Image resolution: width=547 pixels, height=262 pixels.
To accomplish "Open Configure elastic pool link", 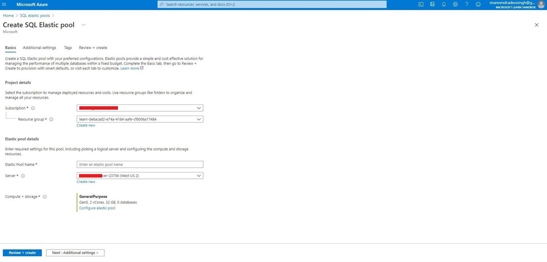I will (x=98, y=209).
